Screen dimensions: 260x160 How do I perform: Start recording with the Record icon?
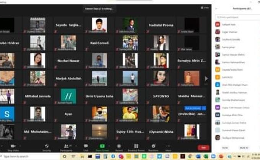(119, 146)
